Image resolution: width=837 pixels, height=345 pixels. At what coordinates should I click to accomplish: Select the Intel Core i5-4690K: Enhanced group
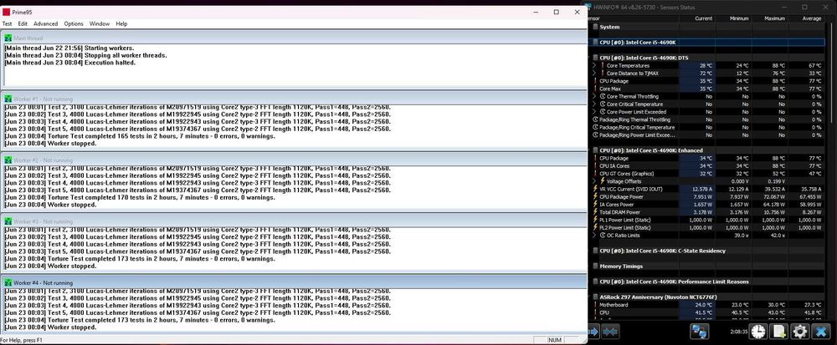pyautogui.click(x=706, y=150)
